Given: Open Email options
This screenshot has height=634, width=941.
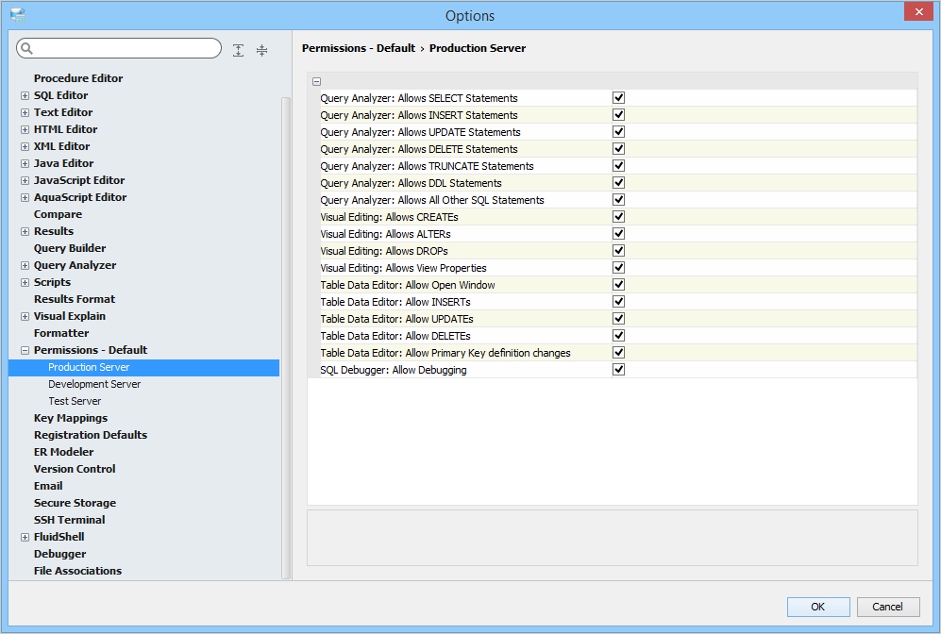Looking at the screenshot, I should tap(48, 486).
